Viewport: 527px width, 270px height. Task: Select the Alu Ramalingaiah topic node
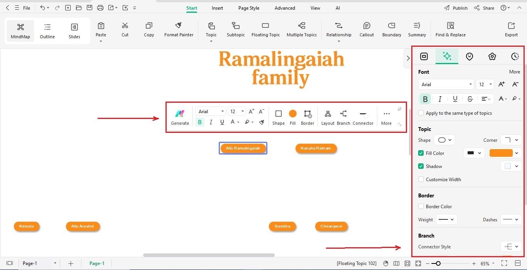243,148
